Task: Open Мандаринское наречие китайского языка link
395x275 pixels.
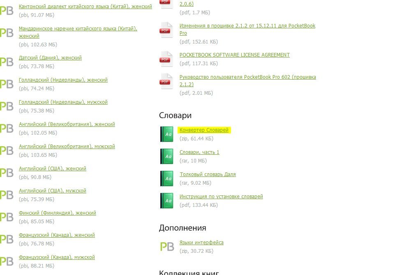Action: 78,32
